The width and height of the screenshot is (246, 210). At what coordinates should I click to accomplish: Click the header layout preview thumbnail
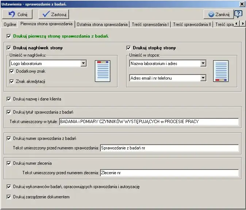point(102,71)
